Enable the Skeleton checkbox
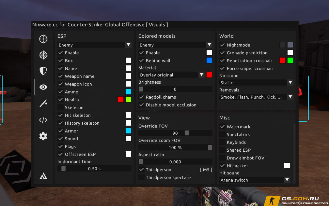Image resolution: width=329 pixels, height=206 pixels. [x=60, y=107]
